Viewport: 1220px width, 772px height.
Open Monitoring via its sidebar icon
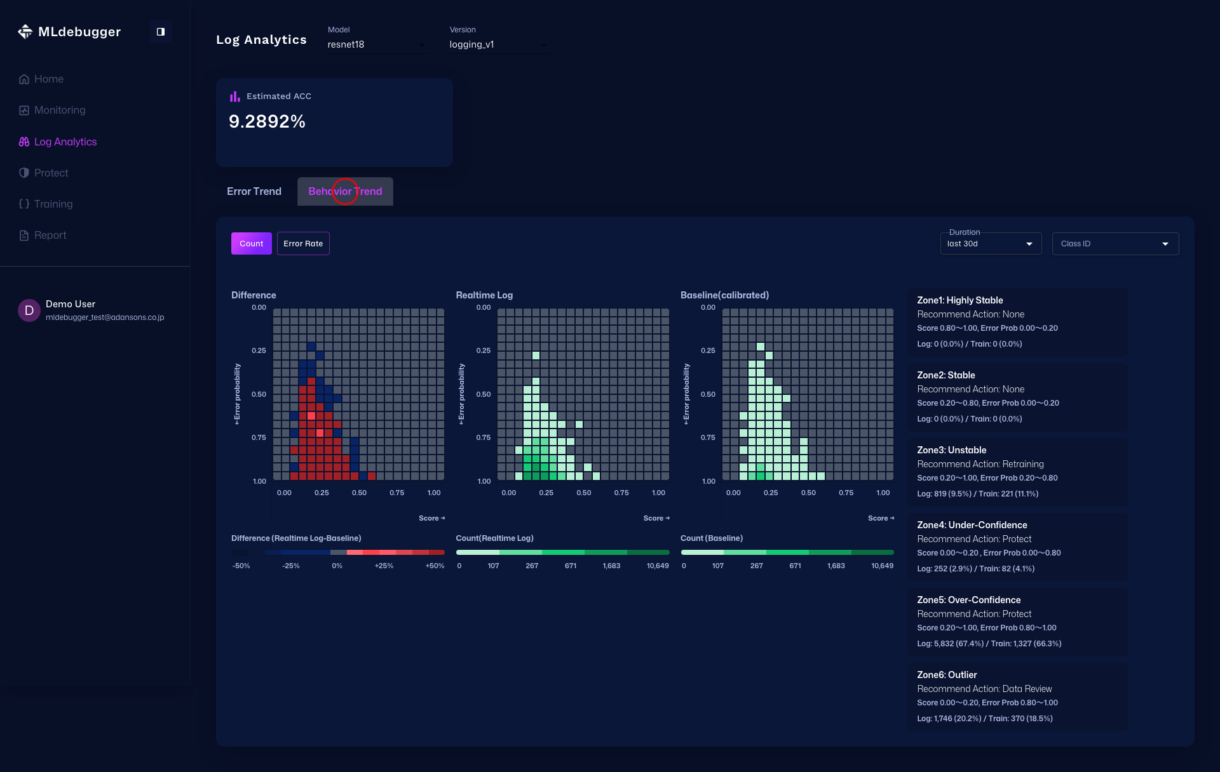point(24,110)
